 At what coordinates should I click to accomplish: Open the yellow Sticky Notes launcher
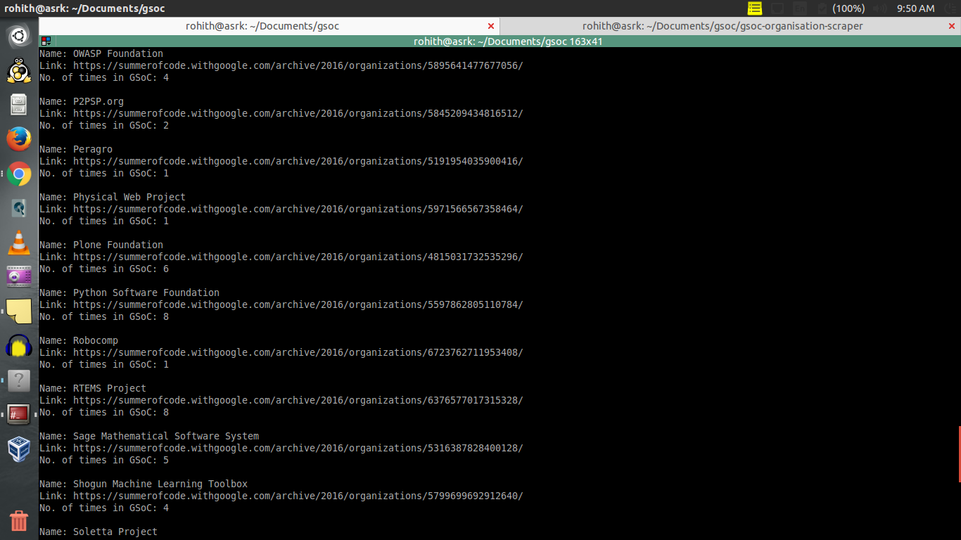click(x=19, y=311)
